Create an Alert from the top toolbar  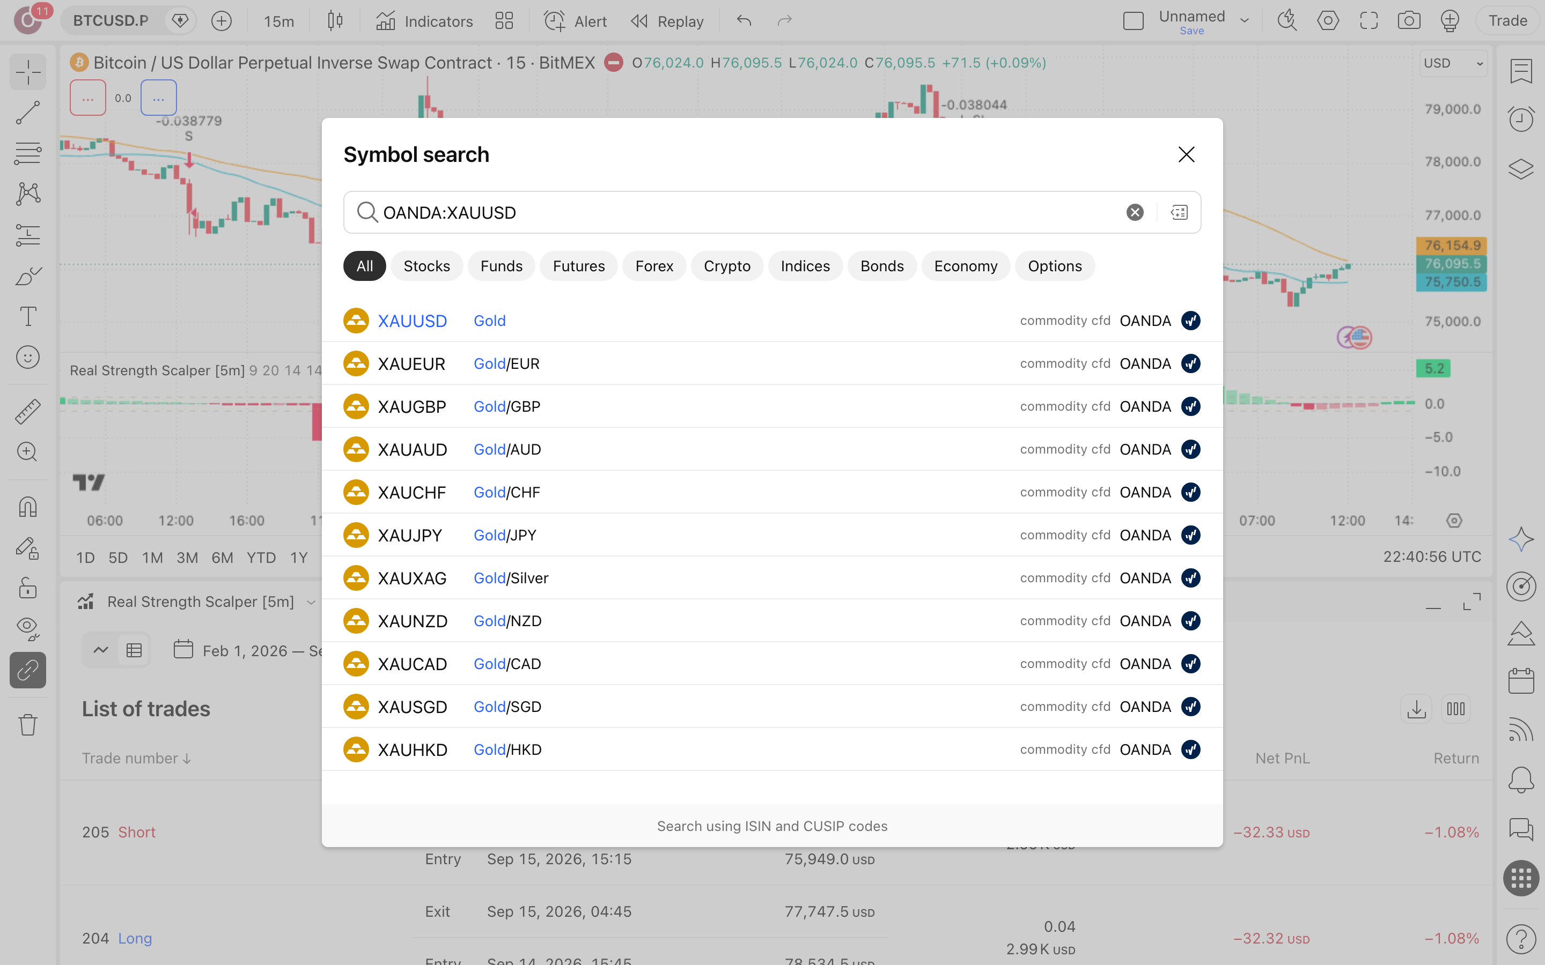(x=575, y=21)
